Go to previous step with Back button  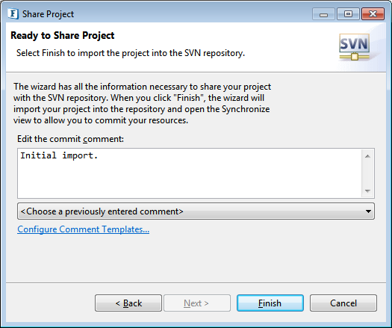coord(128,303)
